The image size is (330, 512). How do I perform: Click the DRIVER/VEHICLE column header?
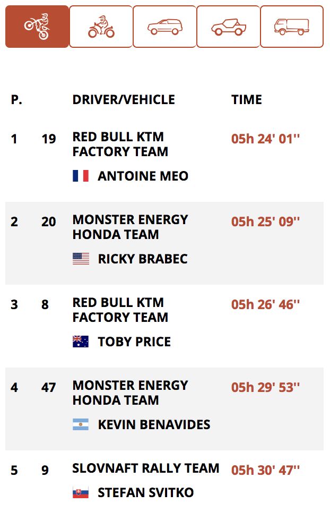click(x=124, y=100)
